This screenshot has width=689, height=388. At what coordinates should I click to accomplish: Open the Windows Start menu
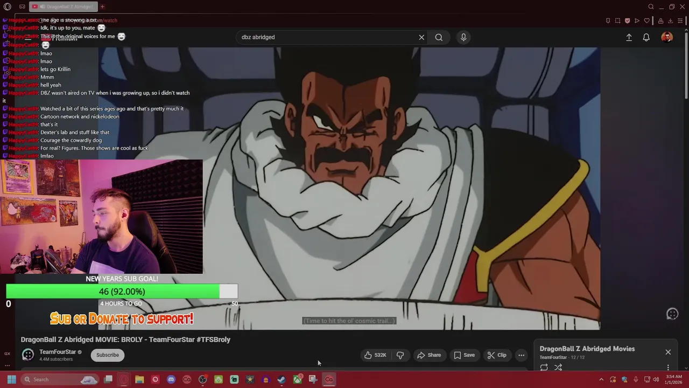(x=11, y=379)
